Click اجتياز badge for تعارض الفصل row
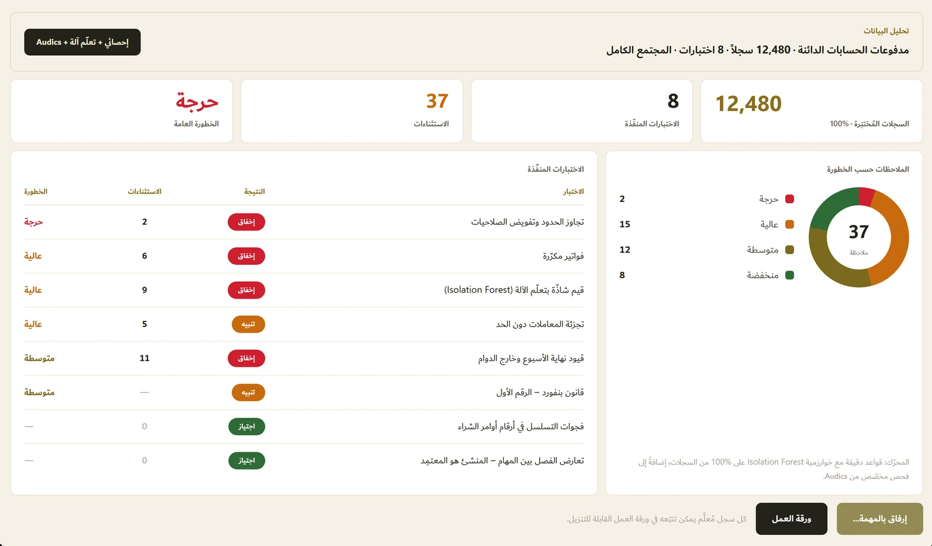Viewport: 932px width, 546px height. [246, 460]
